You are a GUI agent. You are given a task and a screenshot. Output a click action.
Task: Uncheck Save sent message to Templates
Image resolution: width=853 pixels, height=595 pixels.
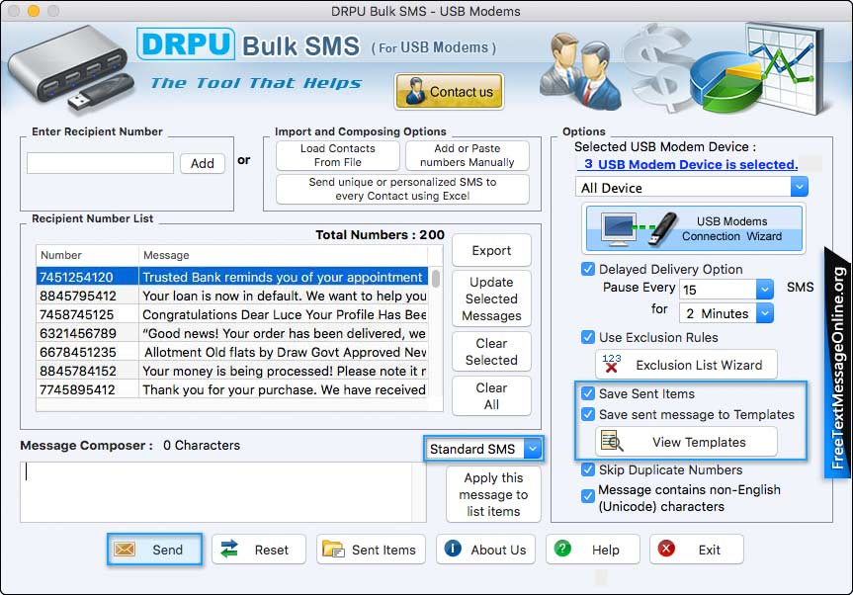point(587,414)
